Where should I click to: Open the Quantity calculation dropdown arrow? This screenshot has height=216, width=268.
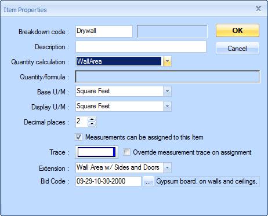tap(167, 61)
